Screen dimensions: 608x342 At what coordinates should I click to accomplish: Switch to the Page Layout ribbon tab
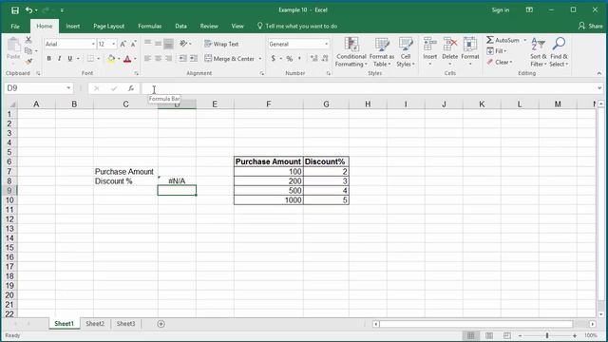[109, 27]
